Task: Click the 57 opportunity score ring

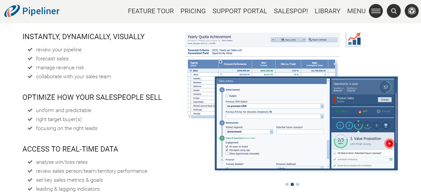Action: (x=386, y=87)
